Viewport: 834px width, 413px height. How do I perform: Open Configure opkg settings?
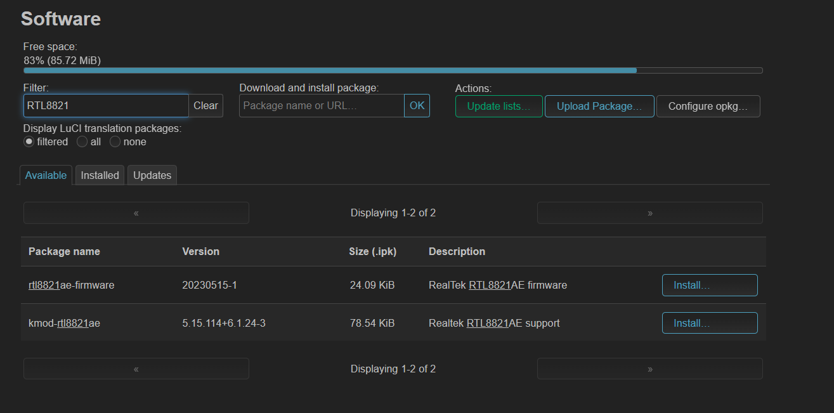tap(708, 107)
